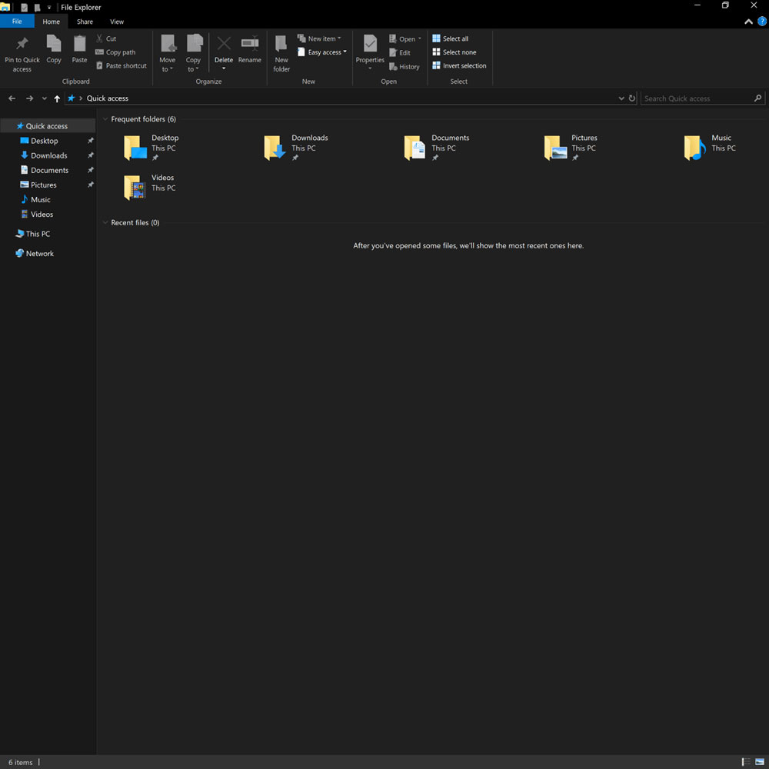Open the File menu tab
769x769 pixels.
point(17,22)
